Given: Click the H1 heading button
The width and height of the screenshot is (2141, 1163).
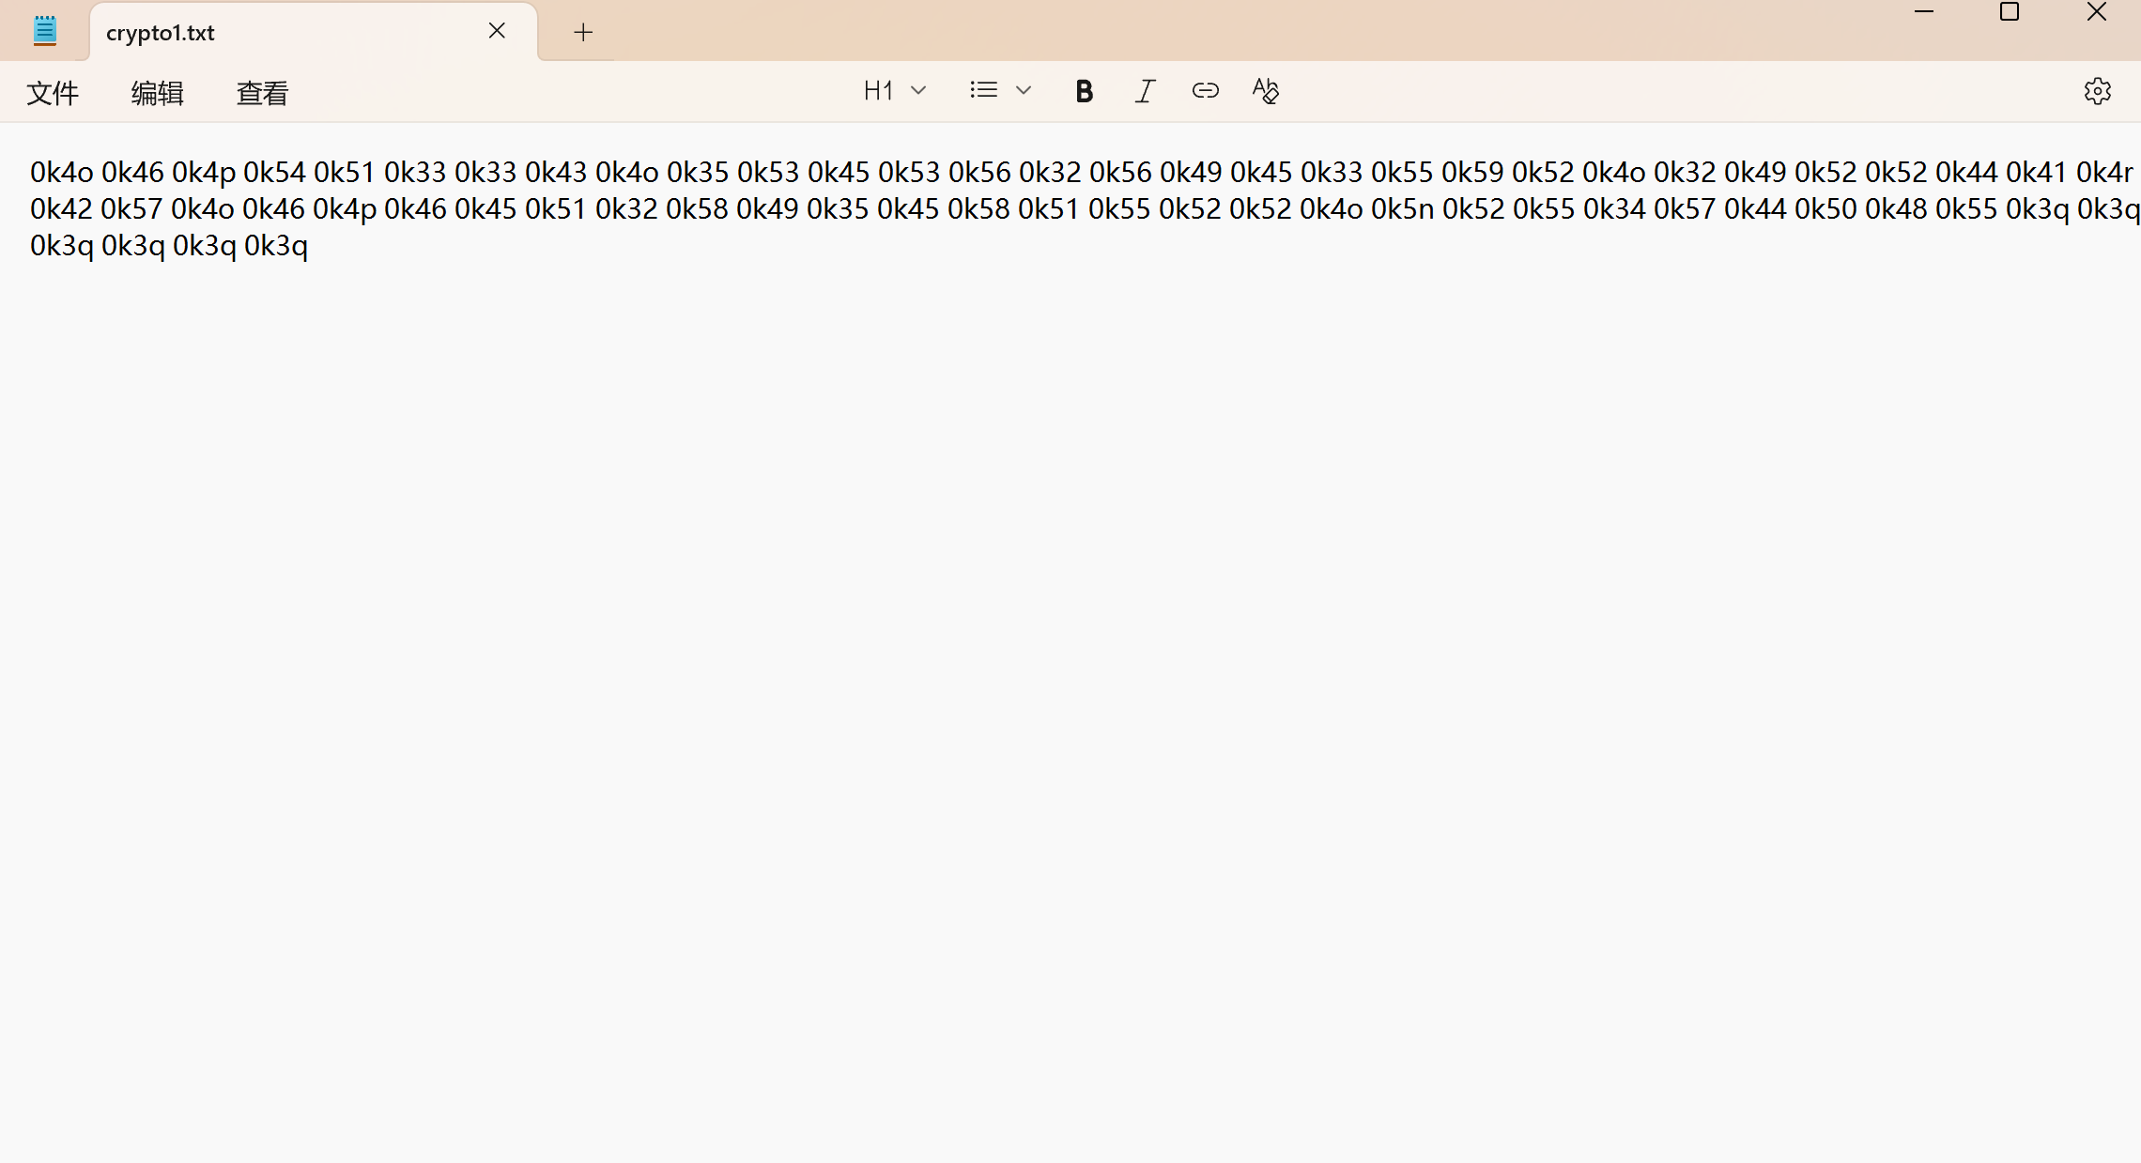Looking at the screenshot, I should point(878,91).
